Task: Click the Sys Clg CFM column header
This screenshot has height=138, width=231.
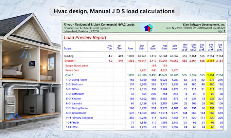Action: click(x=210, y=47)
